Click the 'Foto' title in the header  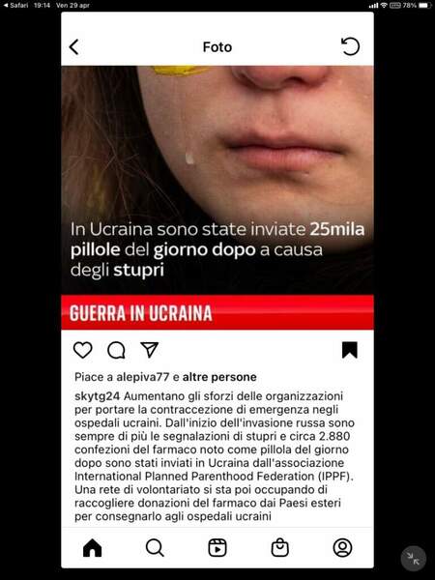pos(217,47)
